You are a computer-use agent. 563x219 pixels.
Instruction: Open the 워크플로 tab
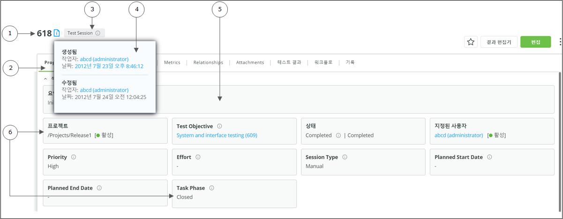point(323,62)
